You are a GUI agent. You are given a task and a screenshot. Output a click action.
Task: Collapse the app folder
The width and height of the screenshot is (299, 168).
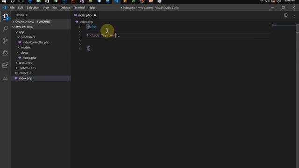pyautogui.click(x=16, y=32)
